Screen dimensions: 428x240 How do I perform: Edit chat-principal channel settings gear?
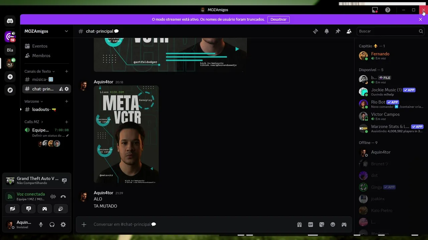67,89
